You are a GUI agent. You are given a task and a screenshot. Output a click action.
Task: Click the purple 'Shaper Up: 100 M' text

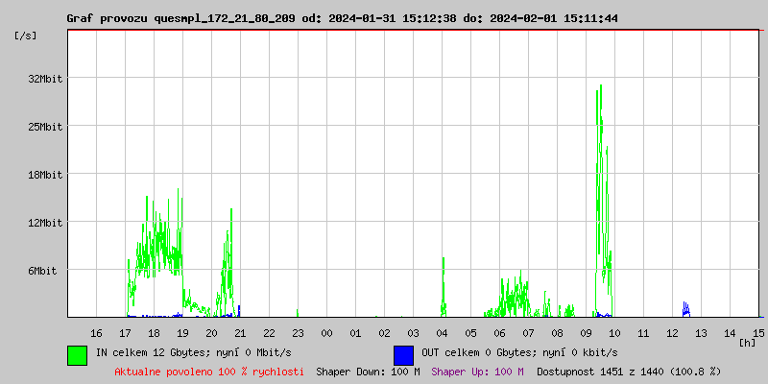pyautogui.click(x=477, y=372)
